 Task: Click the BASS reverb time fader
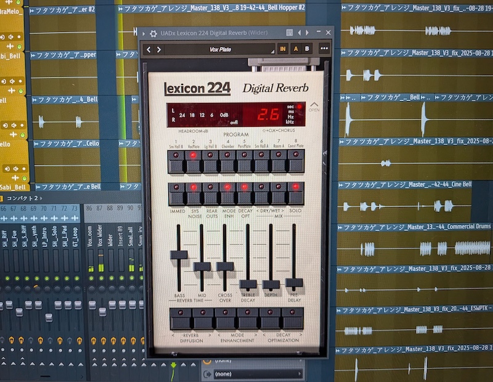(178, 254)
